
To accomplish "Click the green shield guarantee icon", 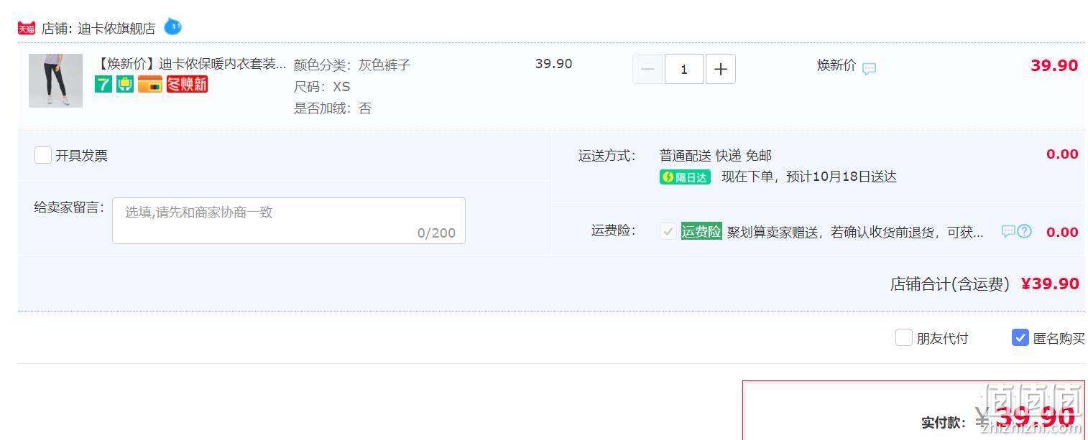I will coord(125,85).
